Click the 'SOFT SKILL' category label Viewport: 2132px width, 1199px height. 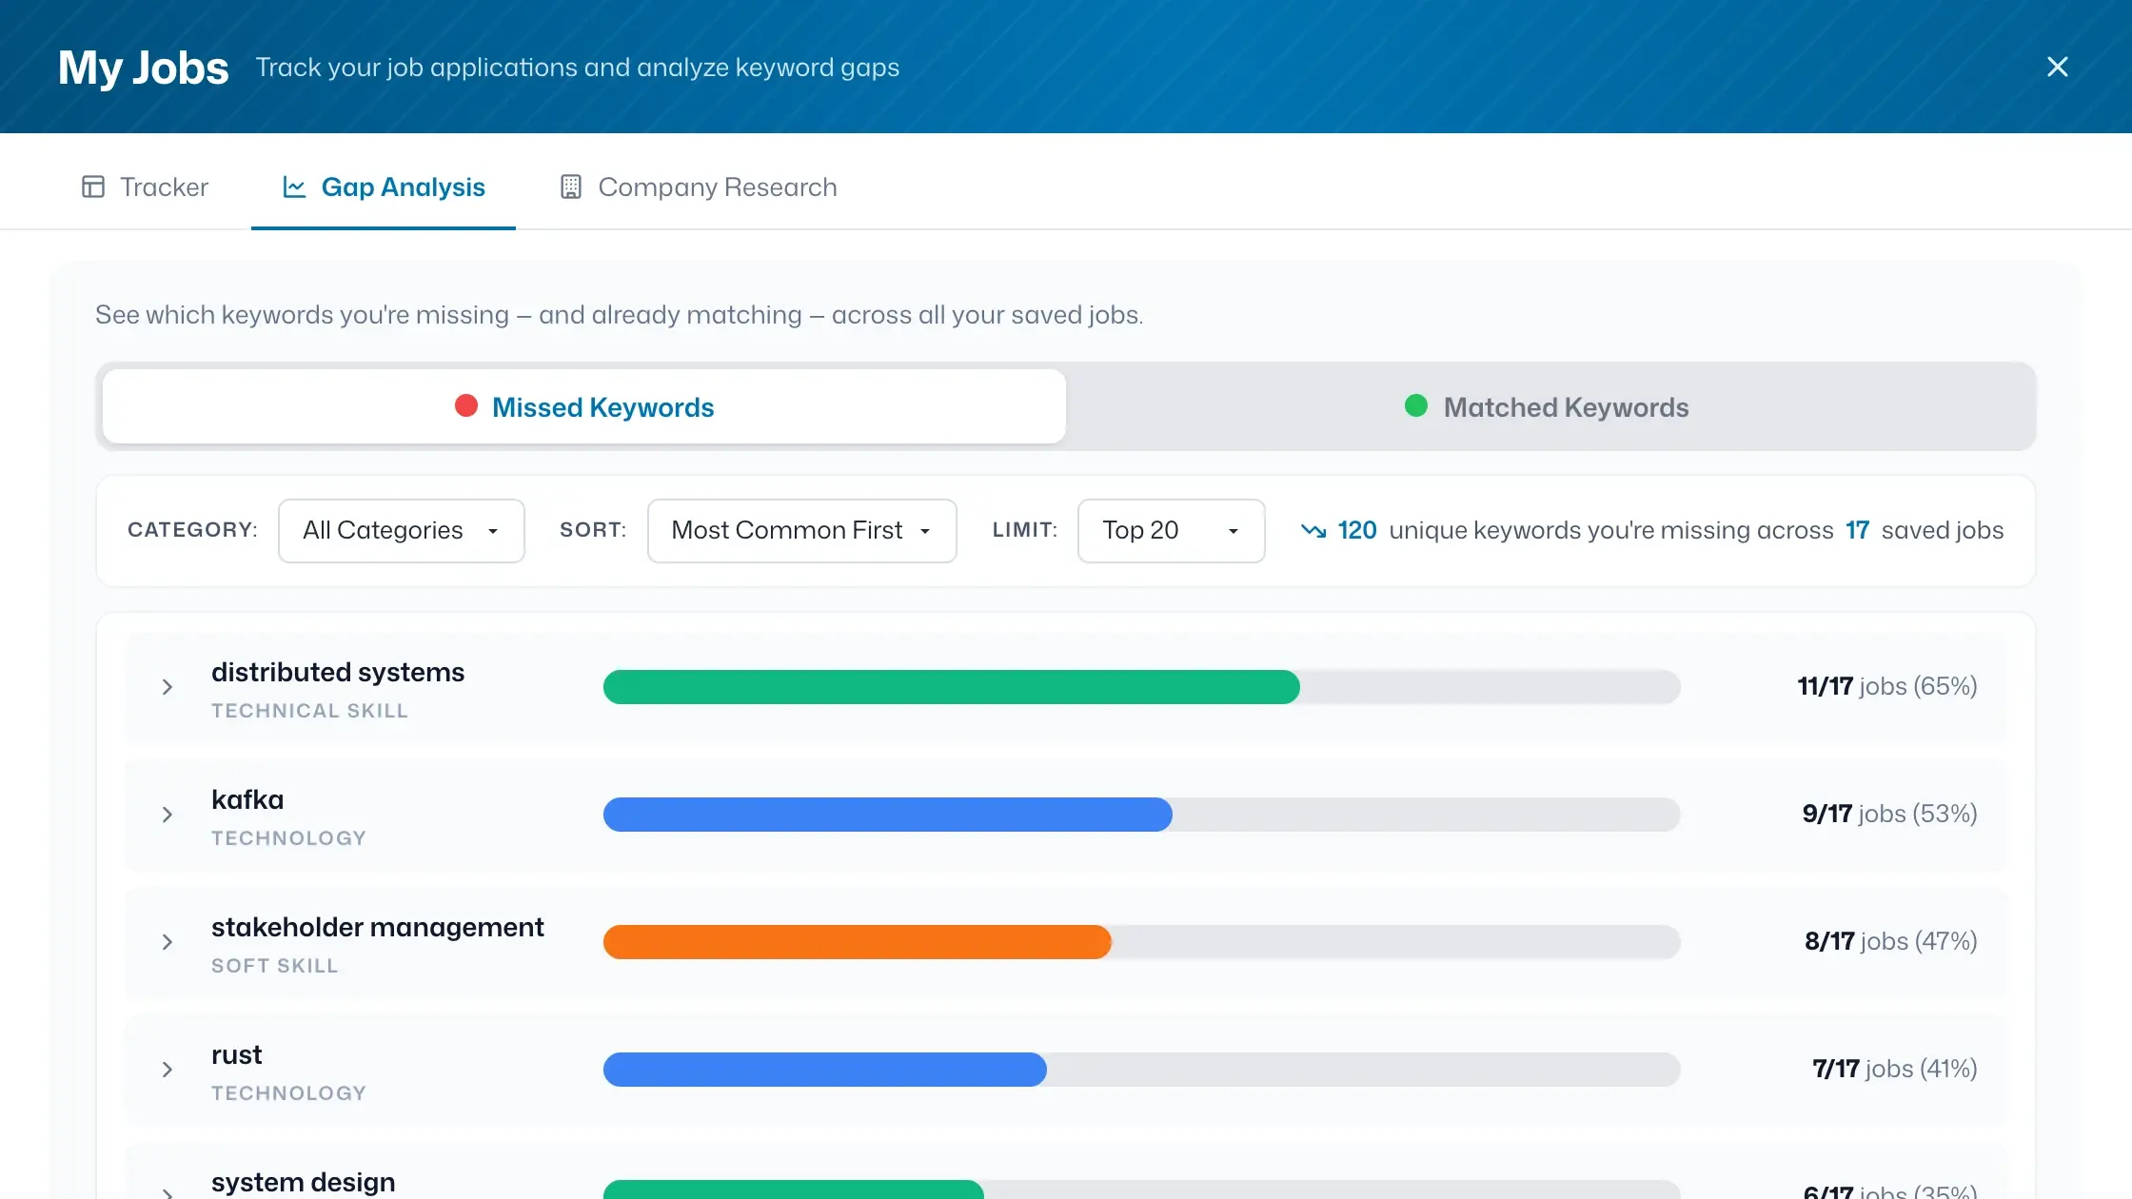click(274, 966)
